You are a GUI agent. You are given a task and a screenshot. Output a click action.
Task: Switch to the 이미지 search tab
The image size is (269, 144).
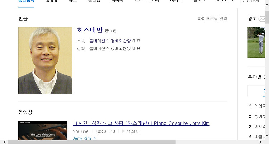coord(117,1)
